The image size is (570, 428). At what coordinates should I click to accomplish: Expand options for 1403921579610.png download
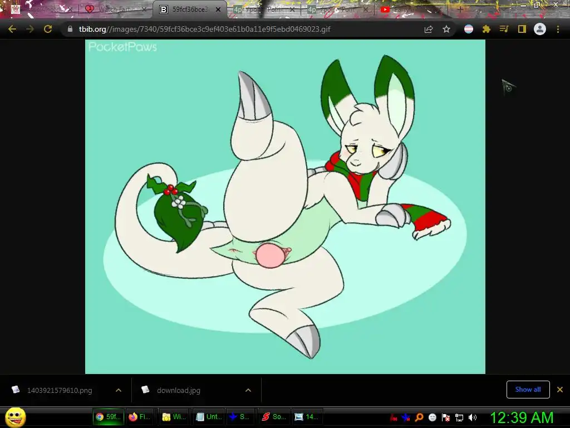[119, 390]
